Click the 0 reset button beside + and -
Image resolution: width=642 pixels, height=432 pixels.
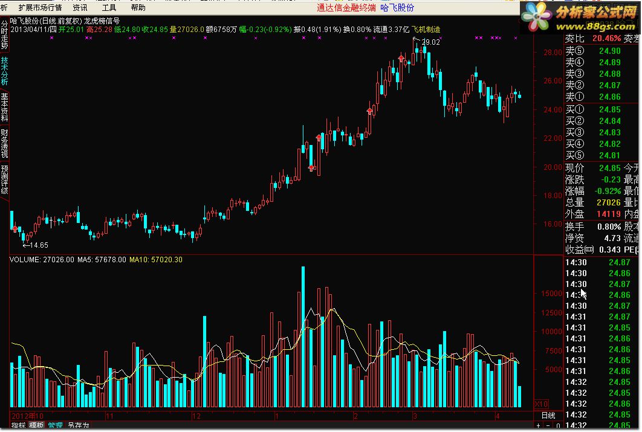(558, 426)
